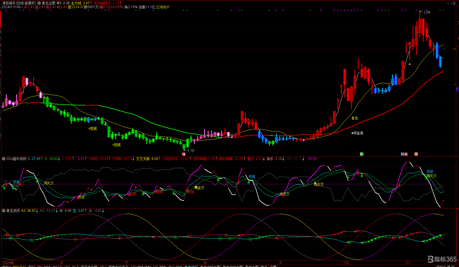Click the upper 短底 signal label

point(93,128)
